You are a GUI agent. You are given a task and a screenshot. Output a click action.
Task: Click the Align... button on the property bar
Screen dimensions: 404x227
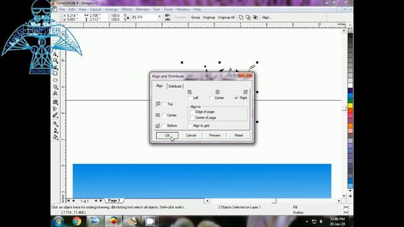(266, 18)
